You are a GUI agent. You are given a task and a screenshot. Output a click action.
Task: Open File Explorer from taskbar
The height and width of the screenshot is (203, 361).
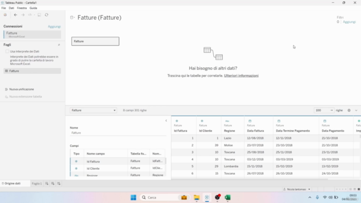coord(196,197)
